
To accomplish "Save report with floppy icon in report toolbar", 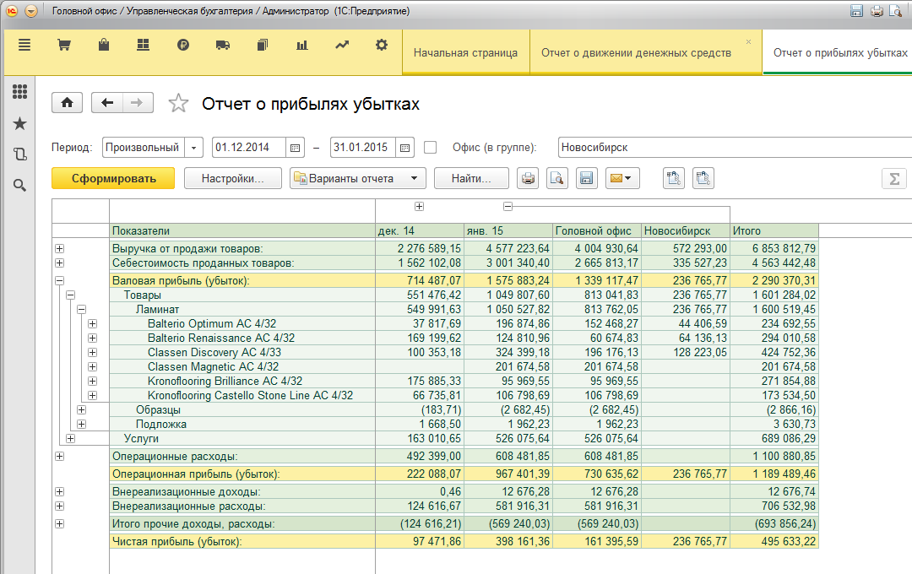I will point(587,178).
